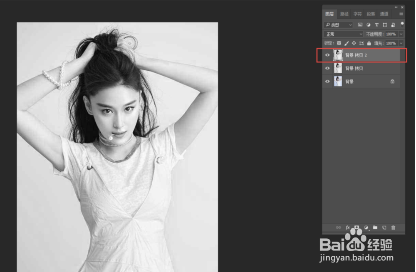Open the 正常 blend mode dropdown
Screen dimensions: 416x272
(343, 34)
